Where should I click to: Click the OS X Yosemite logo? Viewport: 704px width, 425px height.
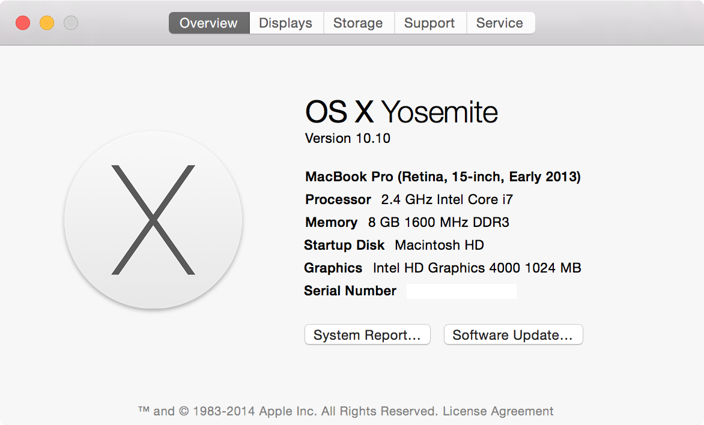pos(153,220)
